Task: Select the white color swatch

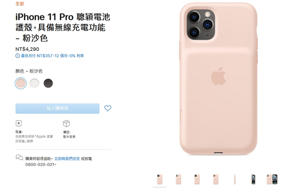Action: click(35, 83)
